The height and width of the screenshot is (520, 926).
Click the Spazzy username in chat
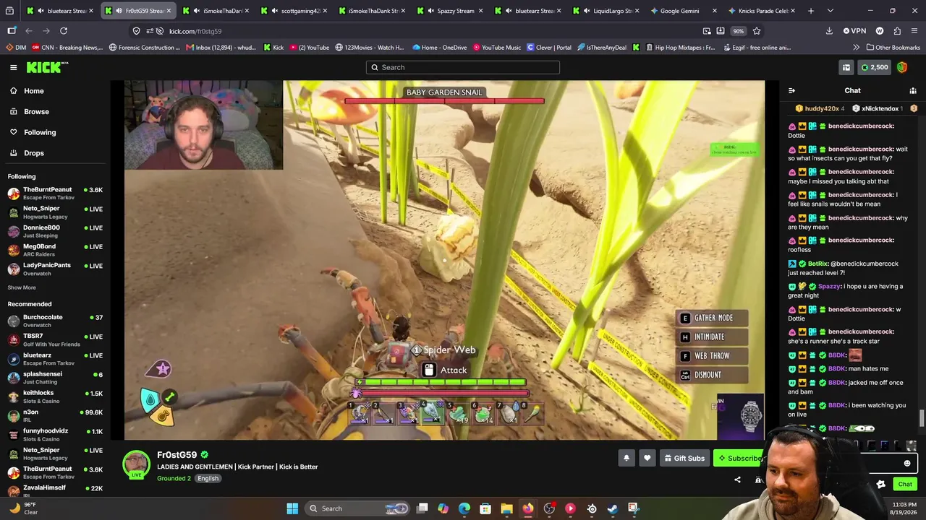coord(829,286)
